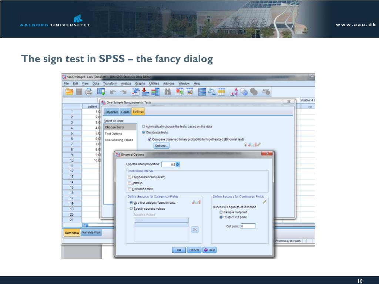Split file toolbar icon
The width and height of the screenshot is (379, 284).
click(x=202, y=92)
